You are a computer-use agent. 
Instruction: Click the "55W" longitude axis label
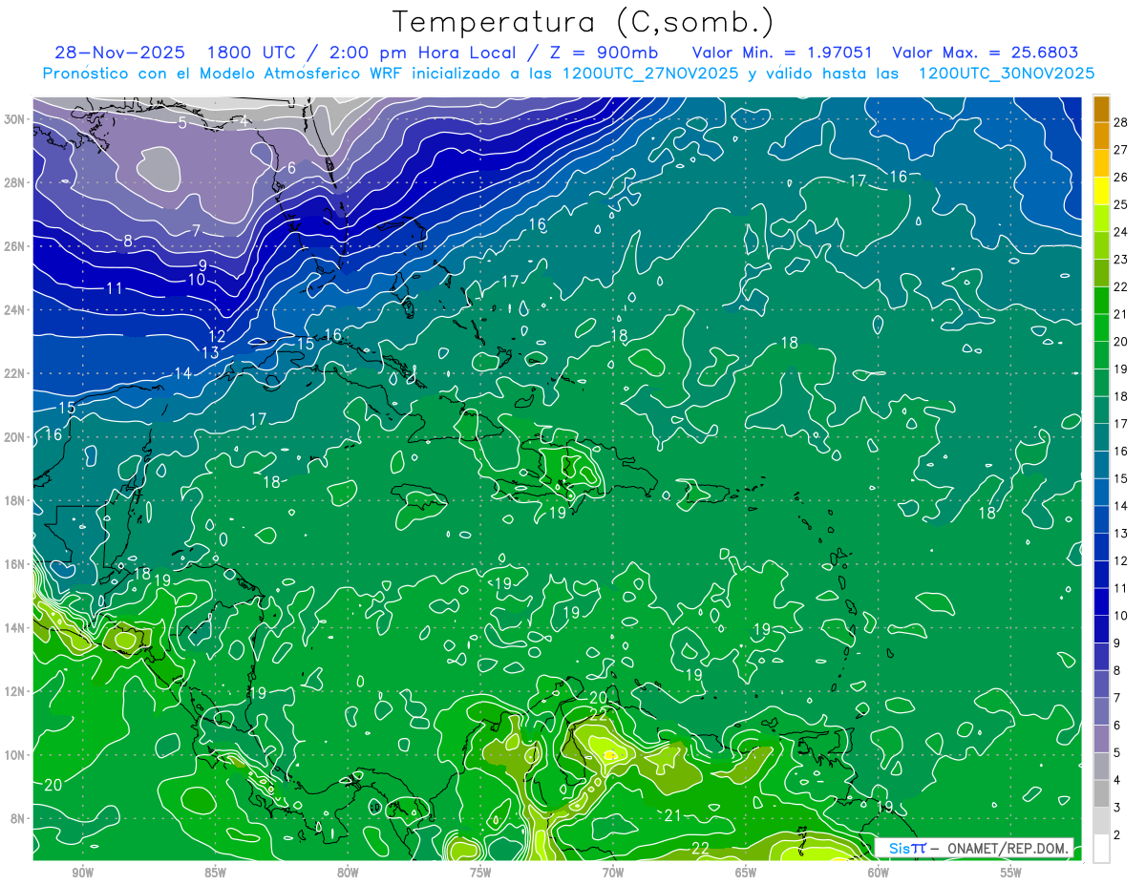[x=1011, y=874]
